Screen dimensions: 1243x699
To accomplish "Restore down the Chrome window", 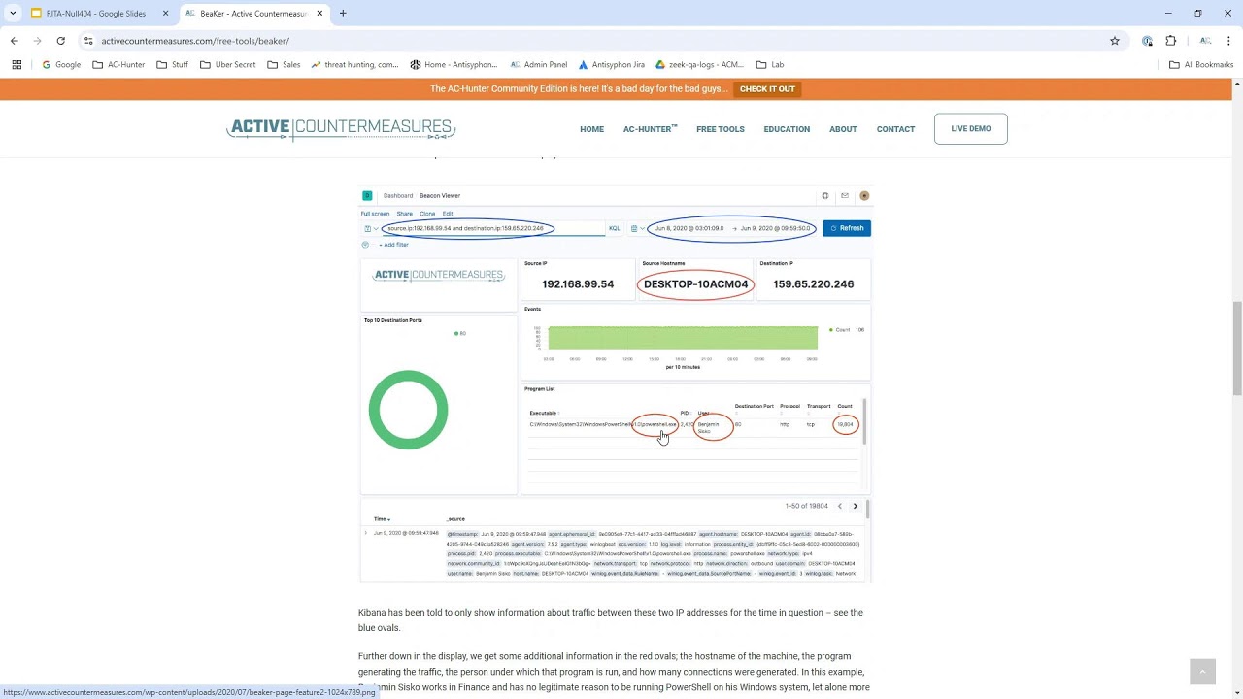I will [1198, 14].
